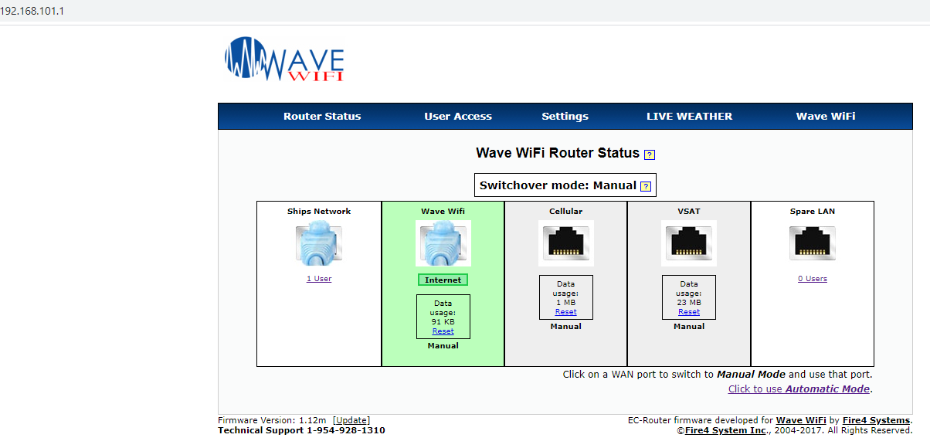Viewport: 930px width, 448px height.
Task: Select the Wave Wifi WAN port icon
Action: pos(443,243)
